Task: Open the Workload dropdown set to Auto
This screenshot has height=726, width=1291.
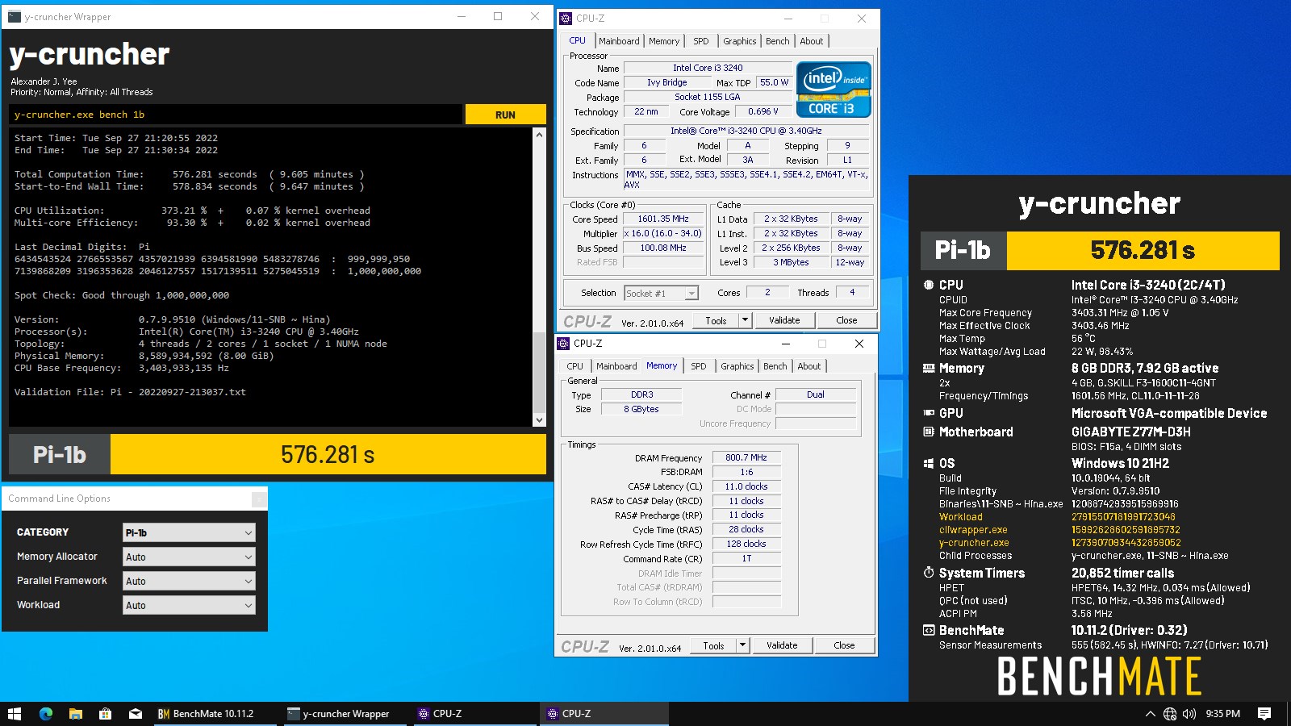Action: coord(190,605)
